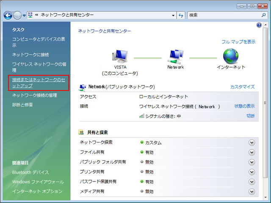The height and width of the screenshot is (203, 271).
Task: Click in the 検索 search field
Action: click(222, 15)
